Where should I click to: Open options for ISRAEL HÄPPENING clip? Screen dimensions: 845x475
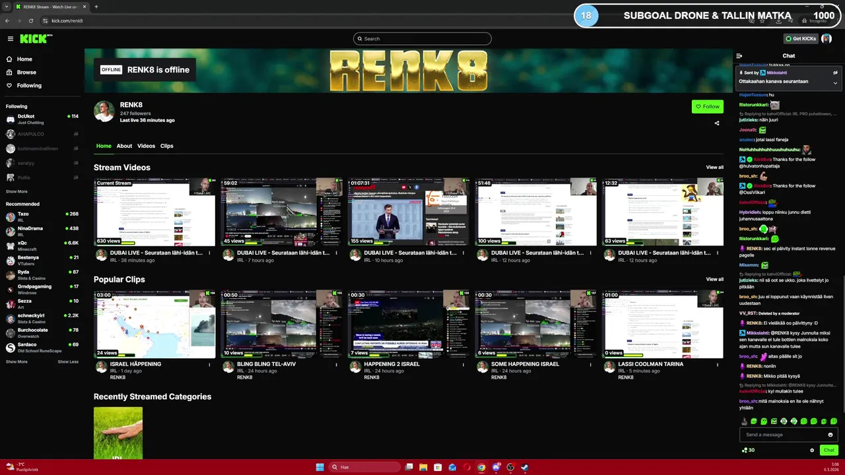pyautogui.click(x=209, y=364)
